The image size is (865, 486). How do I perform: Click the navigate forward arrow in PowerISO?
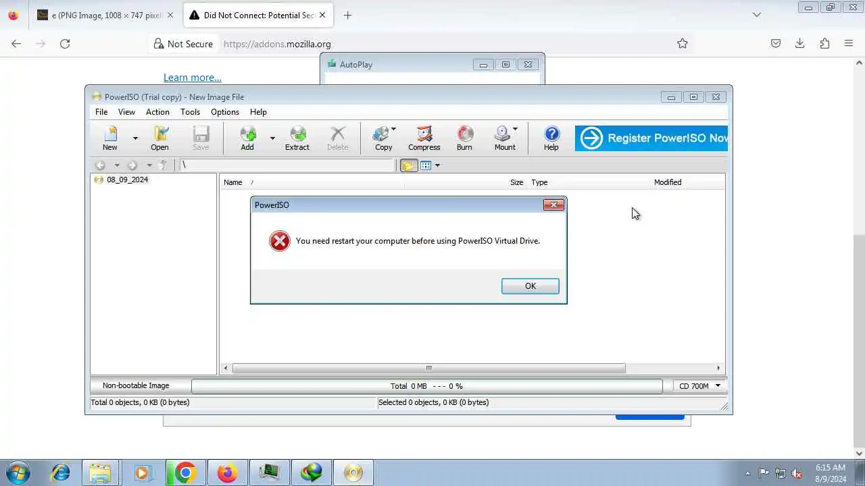pos(132,165)
